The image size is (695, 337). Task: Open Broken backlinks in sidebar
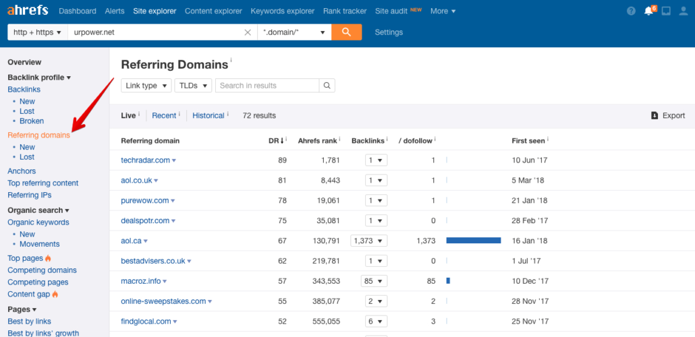[x=32, y=121]
